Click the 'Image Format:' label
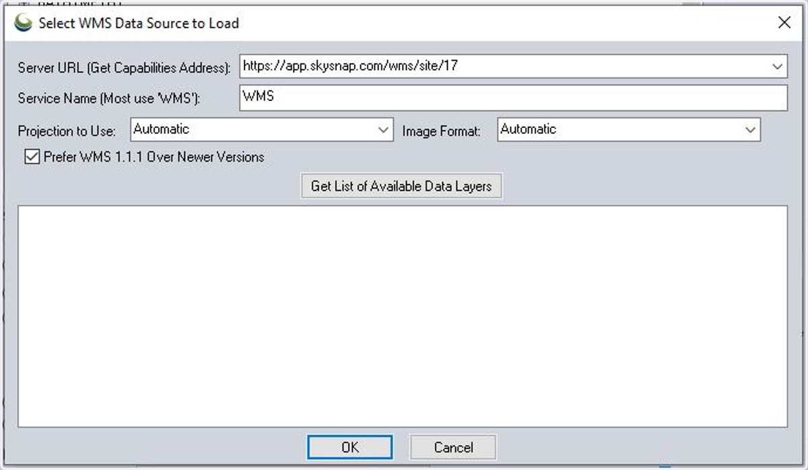Viewport: 808px width, 470px height. coord(442,131)
